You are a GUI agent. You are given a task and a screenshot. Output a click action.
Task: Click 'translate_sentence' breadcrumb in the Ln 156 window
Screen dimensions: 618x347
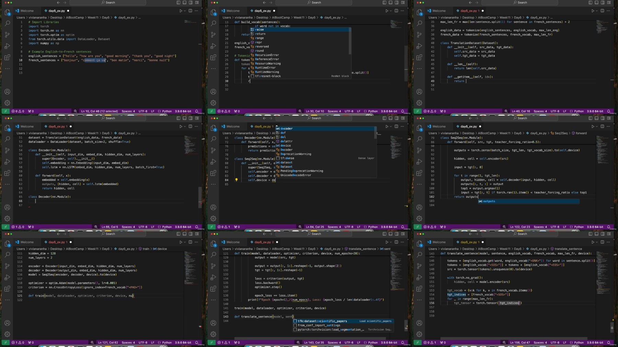point(568,249)
